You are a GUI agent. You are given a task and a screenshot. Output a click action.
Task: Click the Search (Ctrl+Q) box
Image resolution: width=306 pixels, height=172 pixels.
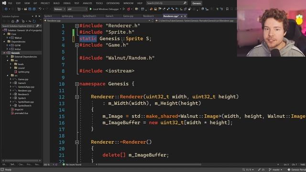click(166, 3)
